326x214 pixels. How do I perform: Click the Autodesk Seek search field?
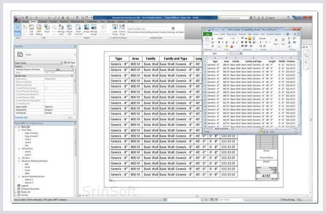click(149, 29)
